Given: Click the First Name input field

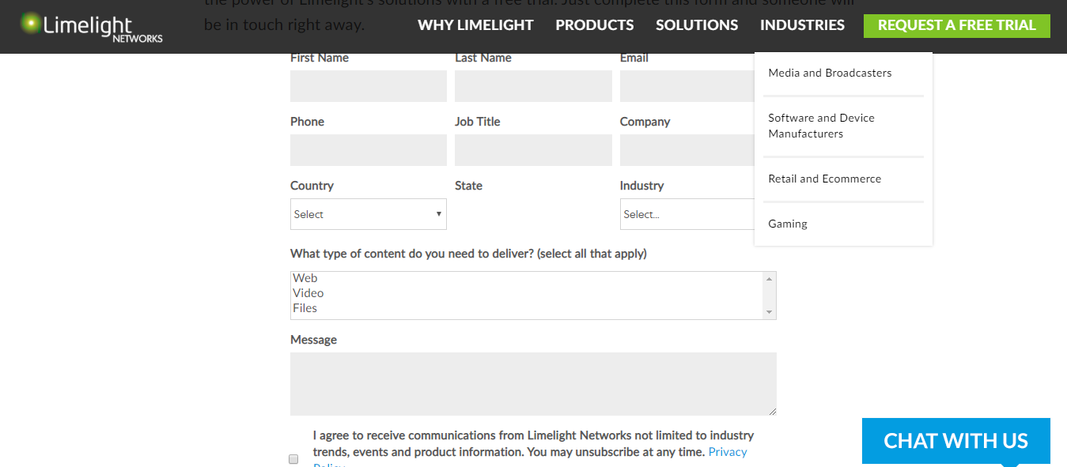Looking at the screenshot, I should coord(368,86).
